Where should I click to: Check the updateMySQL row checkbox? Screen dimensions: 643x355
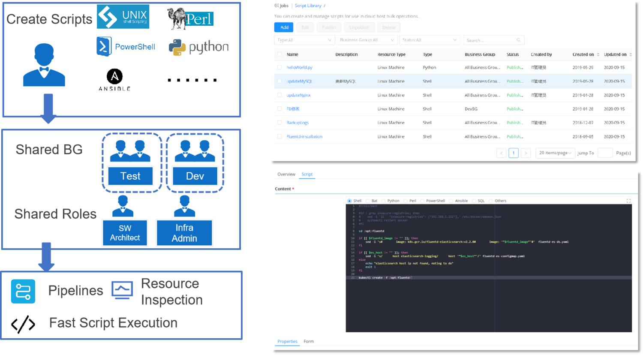279,81
